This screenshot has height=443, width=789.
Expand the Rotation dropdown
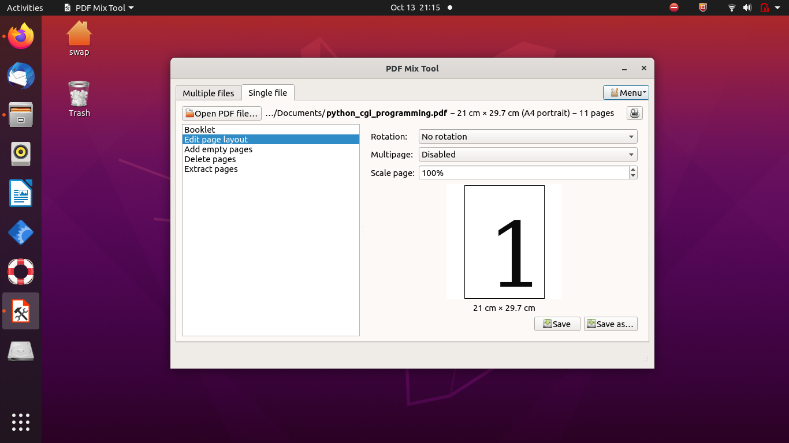(x=527, y=137)
